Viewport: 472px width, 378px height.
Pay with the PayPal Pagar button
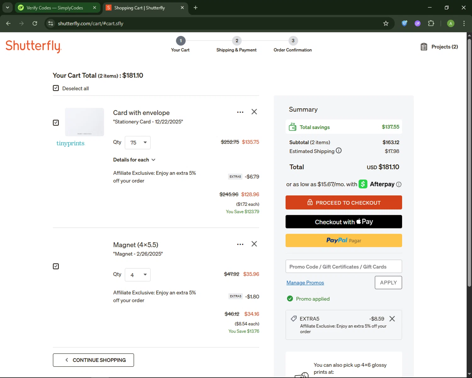[x=344, y=240]
